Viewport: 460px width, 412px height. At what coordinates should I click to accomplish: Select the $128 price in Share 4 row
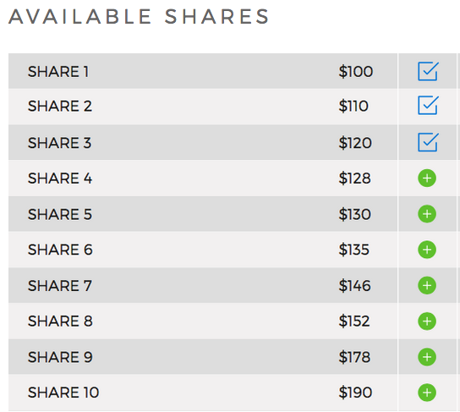pos(354,179)
